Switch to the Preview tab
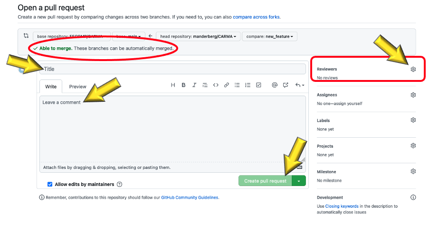The height and width of the screenshot is (230, 439). click(77, 87)
